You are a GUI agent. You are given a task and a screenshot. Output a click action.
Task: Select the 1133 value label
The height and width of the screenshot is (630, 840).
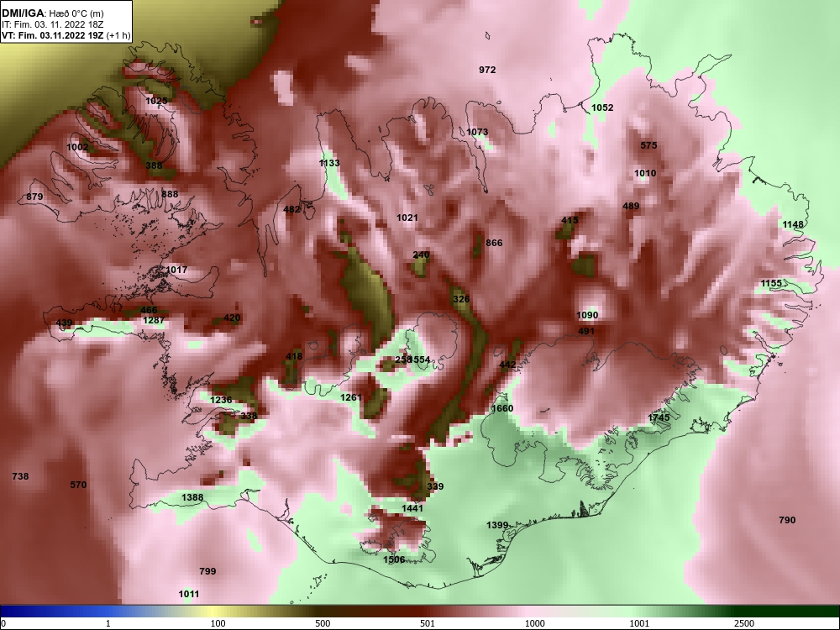tap(329, 164)
